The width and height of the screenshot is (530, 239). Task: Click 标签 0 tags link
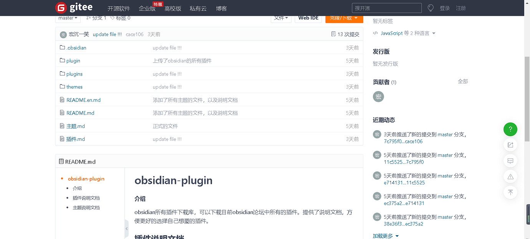120,18
